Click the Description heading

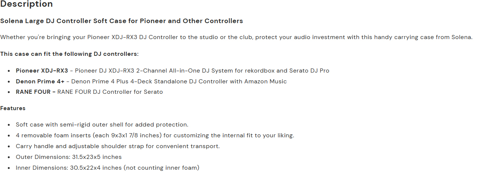click(26, 4)
